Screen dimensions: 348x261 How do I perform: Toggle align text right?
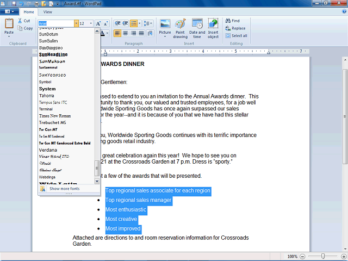(x=133, y=33)
